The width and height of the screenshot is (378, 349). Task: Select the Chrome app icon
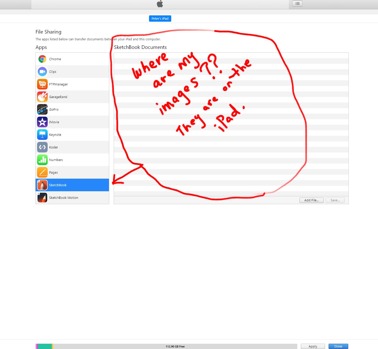tap(42, 59)
